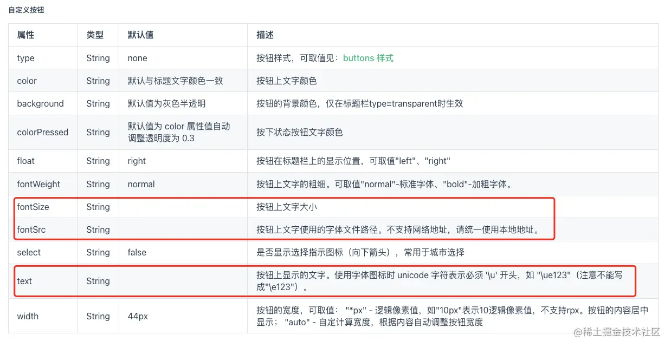
Task: Select the "color" attribute cell
Action: pyautogui.click(x=27, y=81)
